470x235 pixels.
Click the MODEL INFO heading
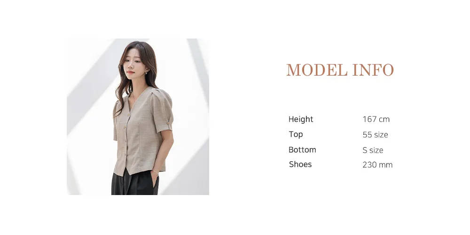point(340,70)
